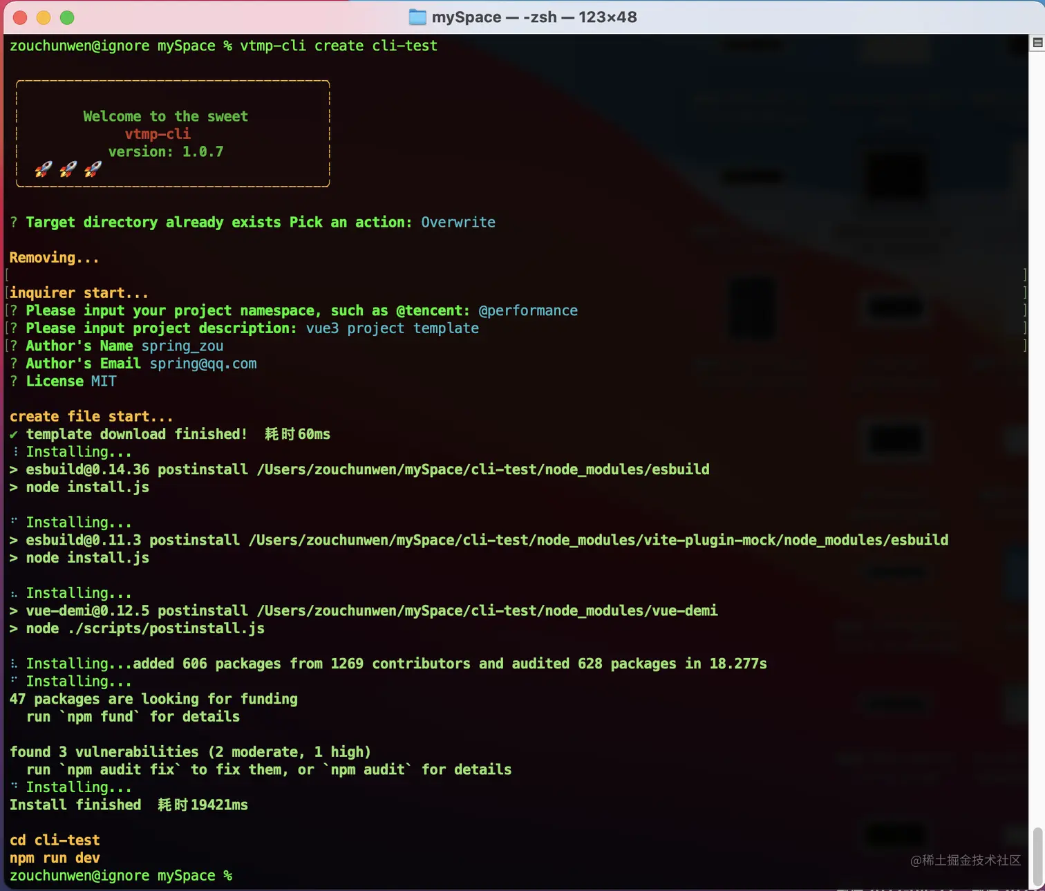The image size is (1045, 891).
Task: Zoom the terminal with green button
Action: pos(67,17)
